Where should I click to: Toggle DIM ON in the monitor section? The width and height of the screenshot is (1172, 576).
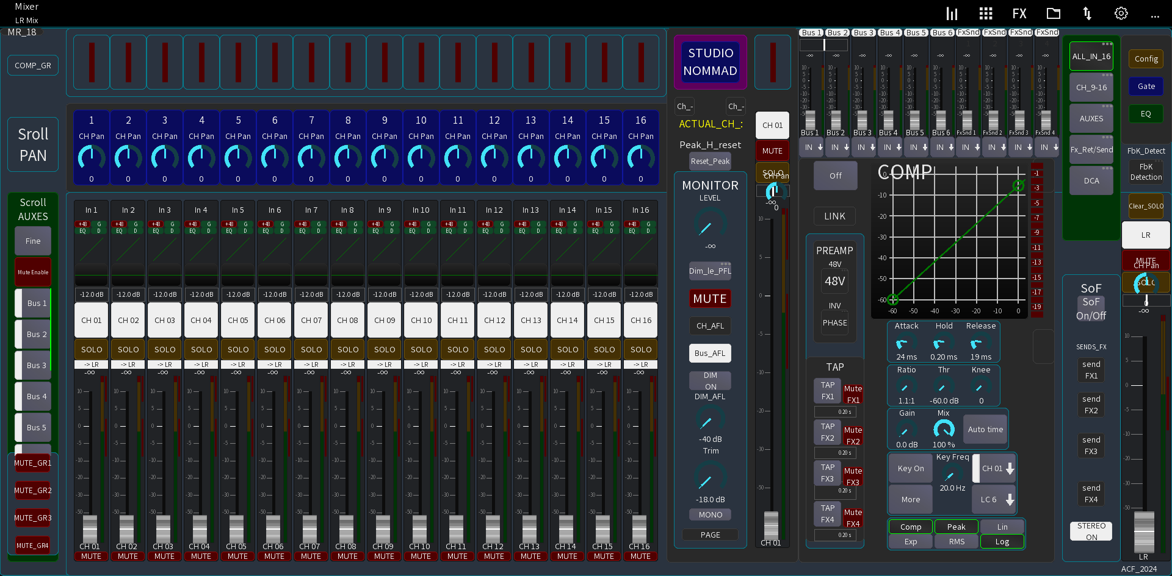709,382
